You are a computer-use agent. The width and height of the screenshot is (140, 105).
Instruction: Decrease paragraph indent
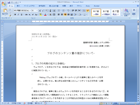click(x=73, y=11)
